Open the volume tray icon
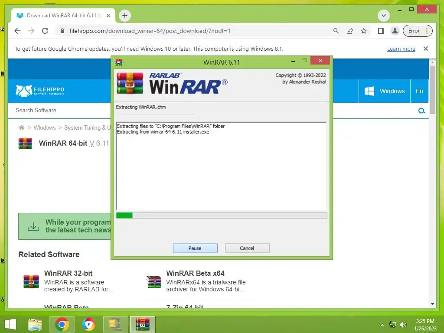 pyautogui.click(x=403, y=325)
